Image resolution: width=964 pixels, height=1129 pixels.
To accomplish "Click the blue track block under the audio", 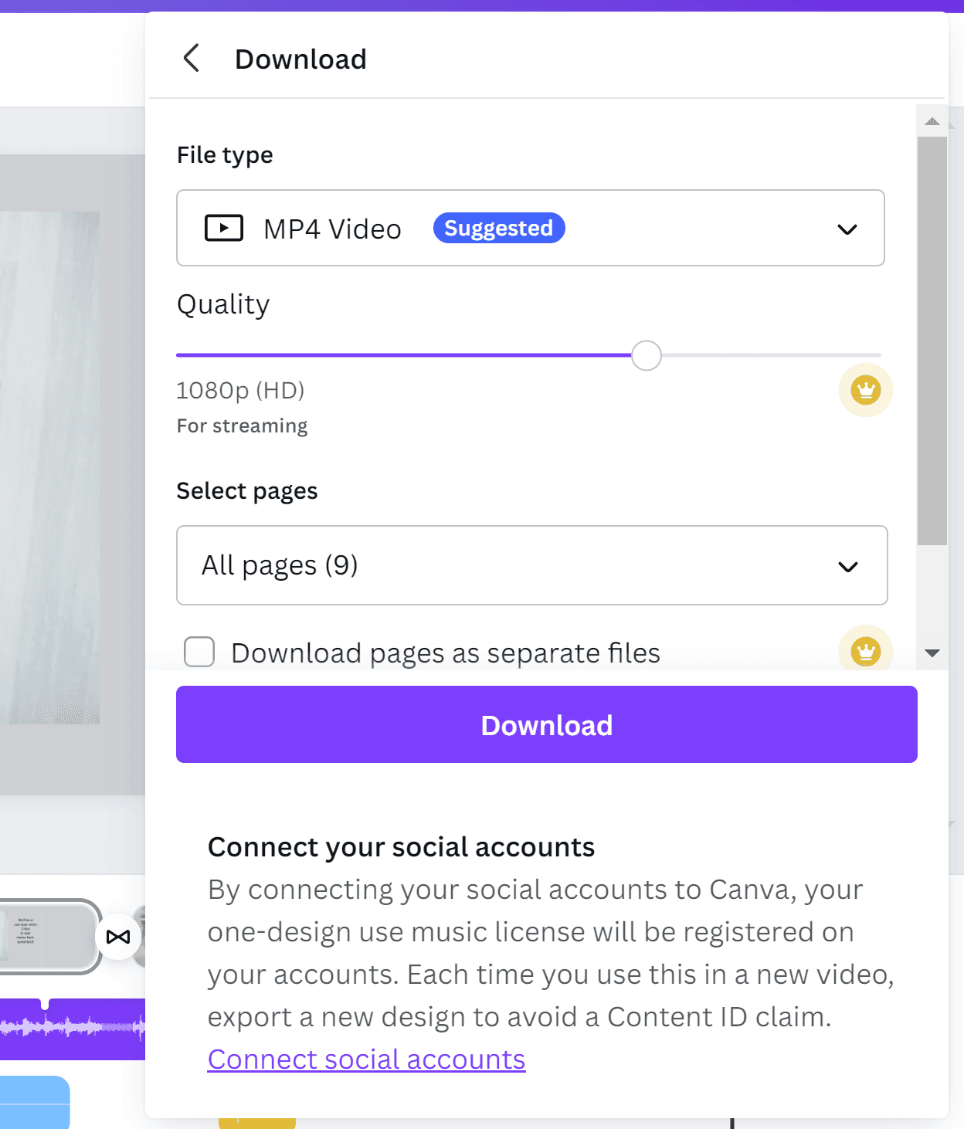I will point(35,1102).
